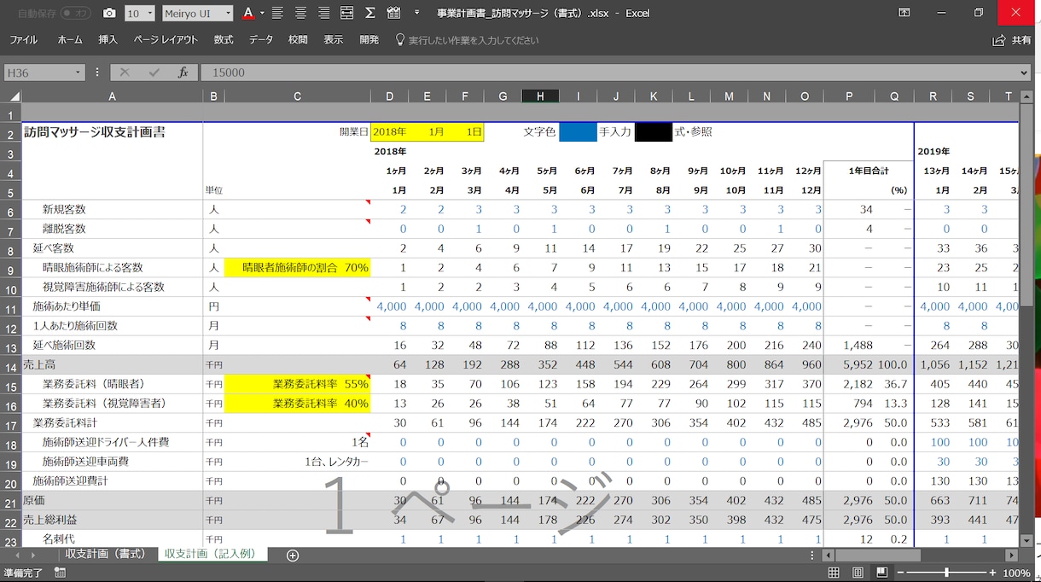Open the Page Layout ribbon tab
The height and width of the screenshot is (582, 1041).
(x=166, y=40)
